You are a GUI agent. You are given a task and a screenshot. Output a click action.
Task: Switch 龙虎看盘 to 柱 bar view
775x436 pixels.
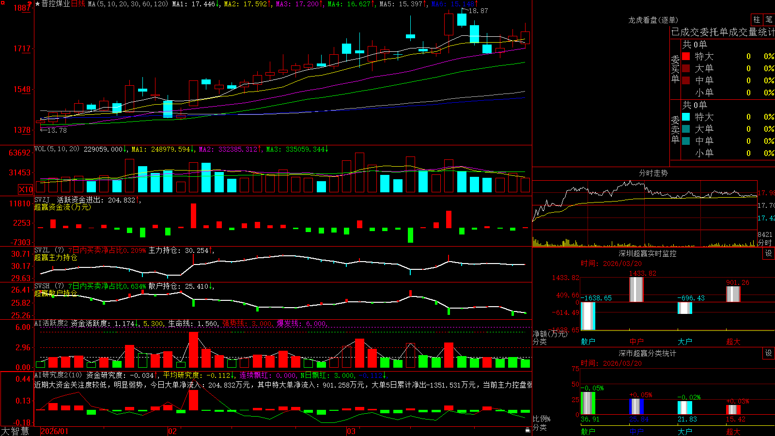point(757,19)
